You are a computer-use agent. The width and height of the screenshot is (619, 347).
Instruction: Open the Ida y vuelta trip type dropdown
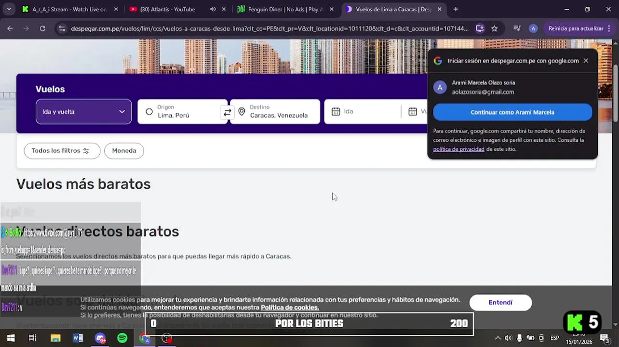[x=84, y=112]
